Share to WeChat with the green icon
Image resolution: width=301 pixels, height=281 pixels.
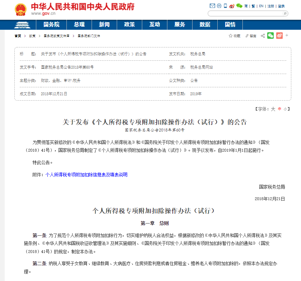[x=270, y=36]
